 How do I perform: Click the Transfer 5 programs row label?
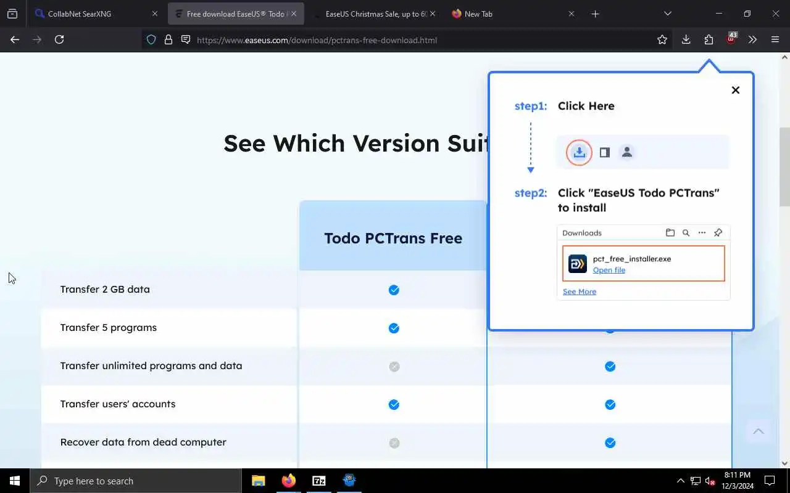pos(109,327)
